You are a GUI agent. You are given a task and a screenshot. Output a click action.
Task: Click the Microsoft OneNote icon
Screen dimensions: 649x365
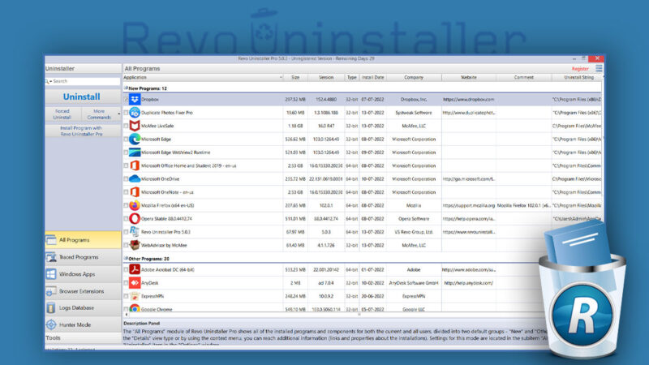135,192
